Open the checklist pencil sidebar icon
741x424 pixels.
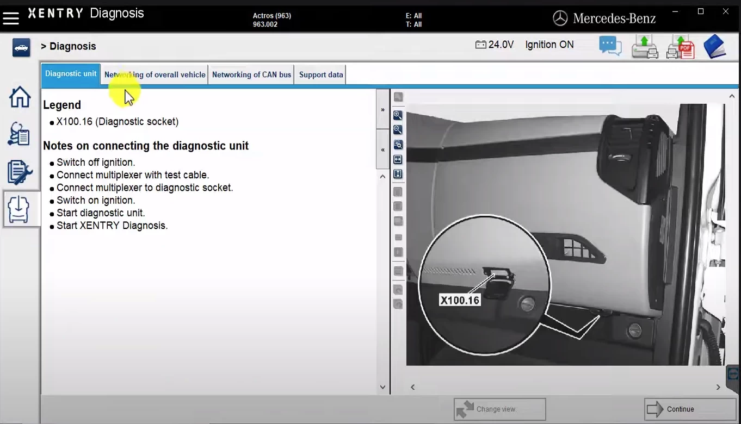pos(20,172)
